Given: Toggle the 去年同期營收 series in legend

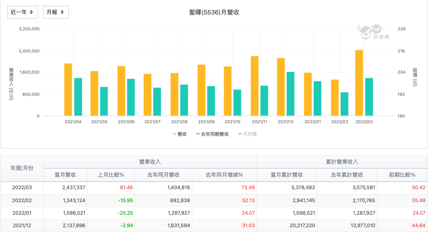Looking at the screenshot, I should tap(213, 134).
